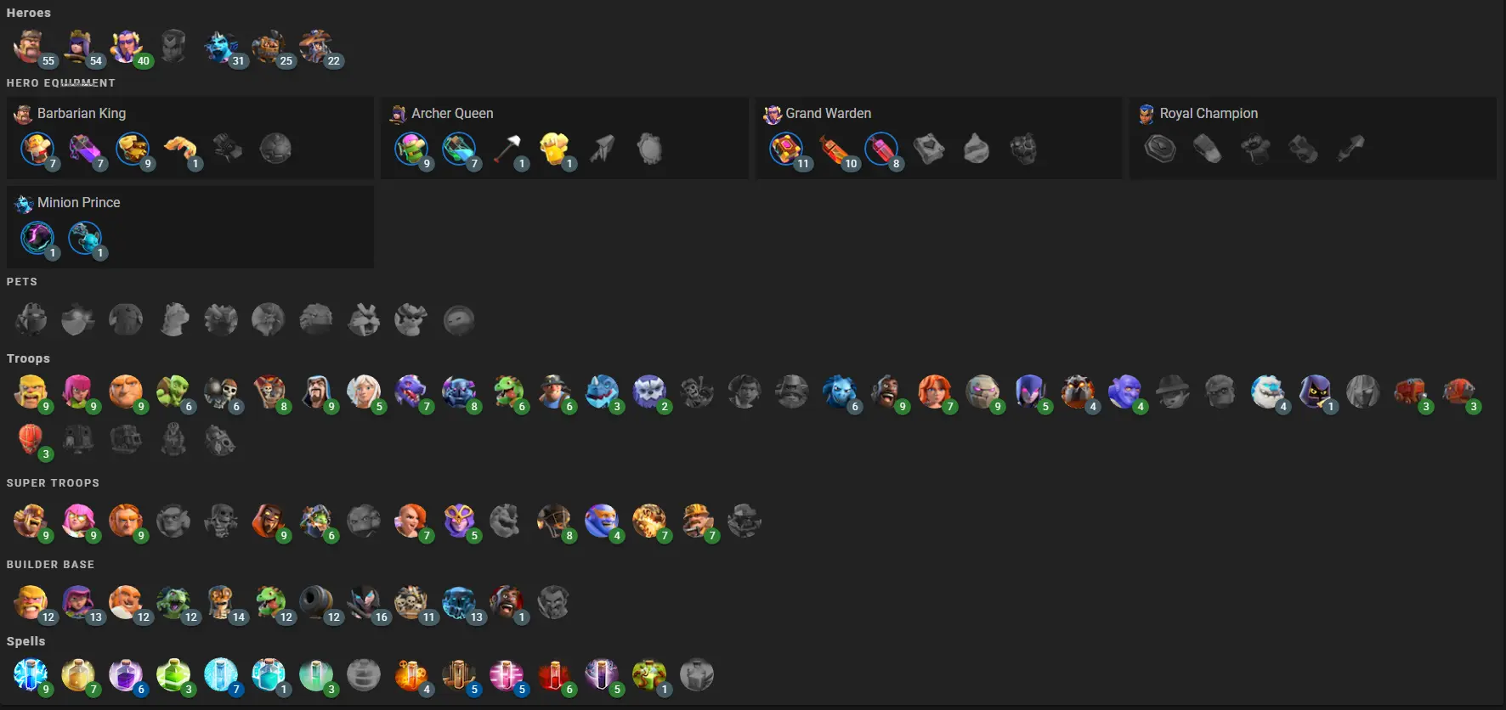Click the Cannon Cart builder base icon
1506x710 pixels.
(x=316, y=602)
